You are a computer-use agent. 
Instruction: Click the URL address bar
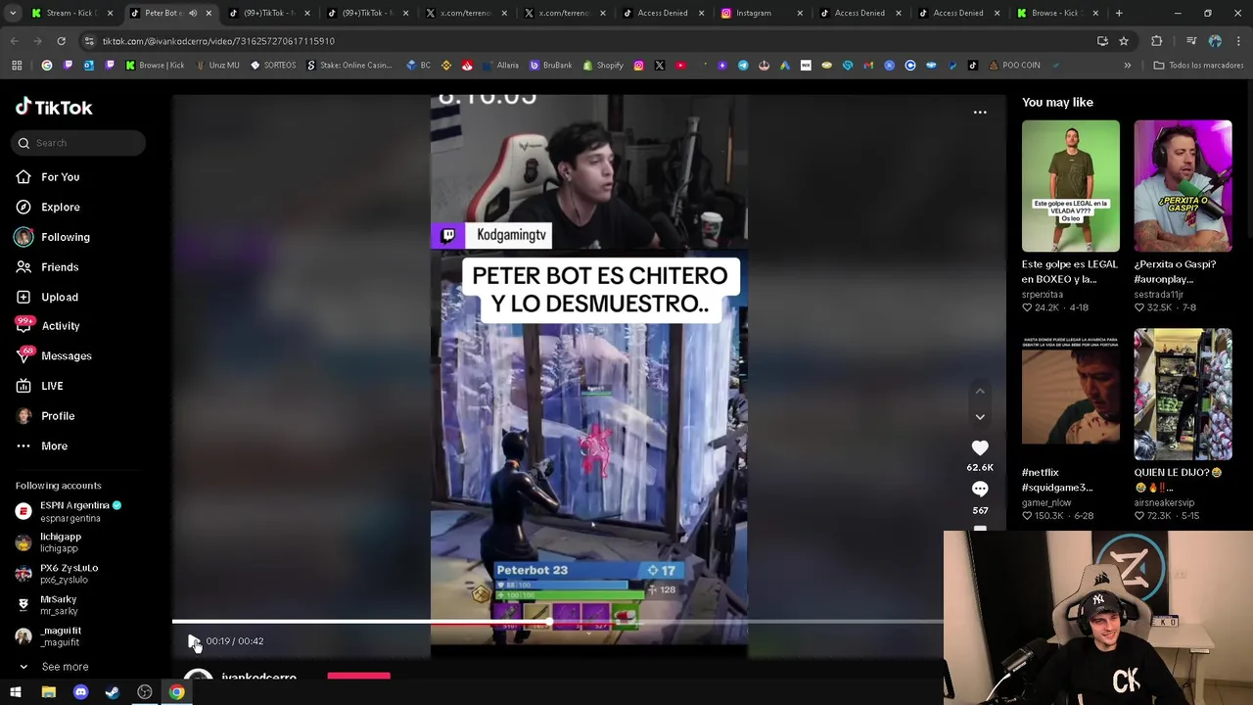tap(587, 41)
